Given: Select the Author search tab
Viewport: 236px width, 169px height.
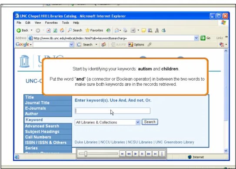Looking at the screenshot, I should pyautogui.click(x=48, y=114).
